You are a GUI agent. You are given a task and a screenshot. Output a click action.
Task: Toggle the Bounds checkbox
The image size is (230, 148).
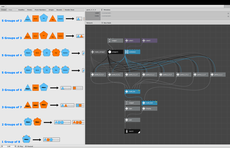click(x=55, y=10)
